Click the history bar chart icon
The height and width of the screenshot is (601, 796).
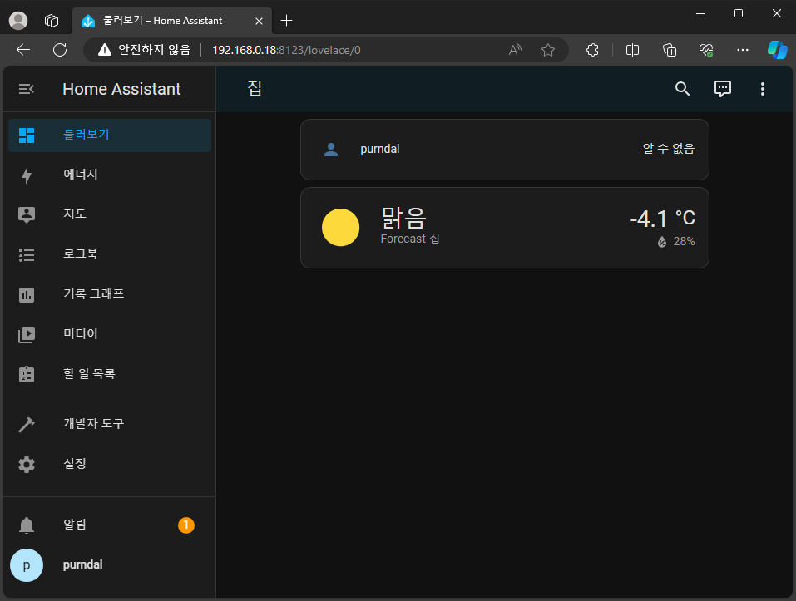click(27, 294)
